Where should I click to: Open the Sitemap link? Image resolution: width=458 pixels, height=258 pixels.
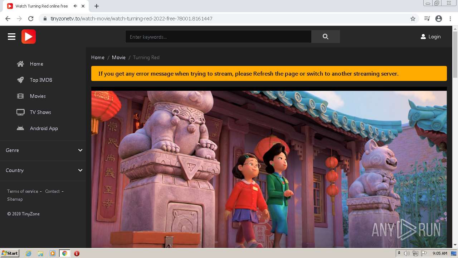point(15,199)
